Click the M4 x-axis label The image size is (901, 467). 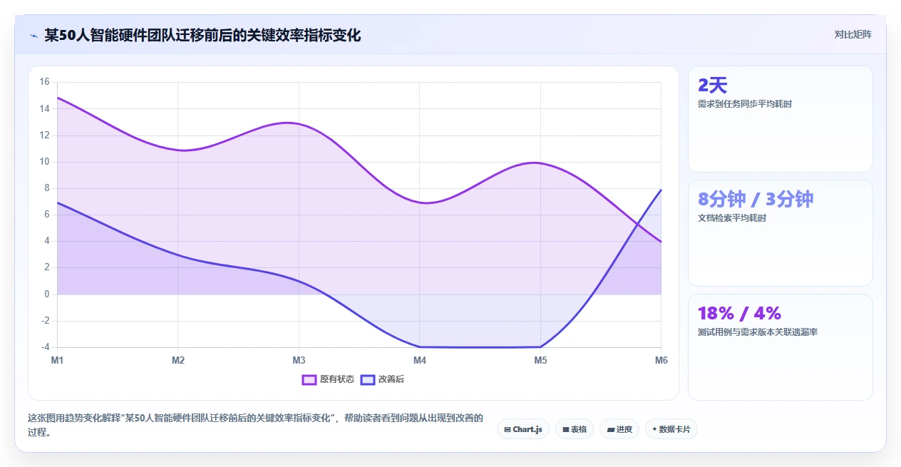pyautogui.click(x=420, y=361)
